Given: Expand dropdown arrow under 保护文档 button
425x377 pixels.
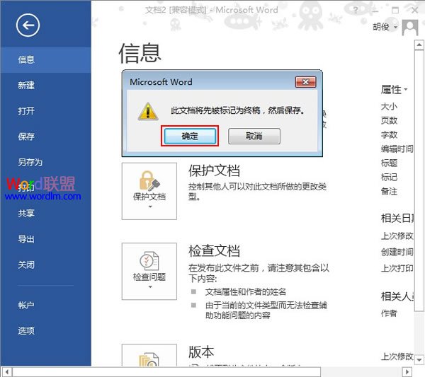Looking at the screenshot, I should coord(150,207).
